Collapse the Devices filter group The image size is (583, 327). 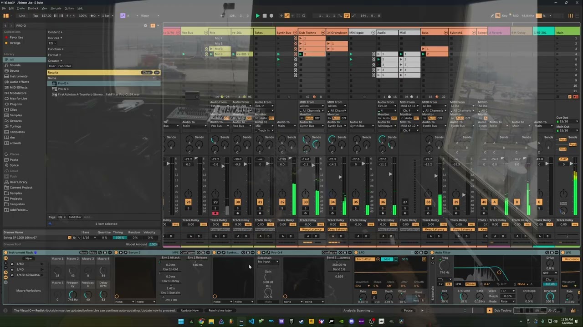click(55, 38)
